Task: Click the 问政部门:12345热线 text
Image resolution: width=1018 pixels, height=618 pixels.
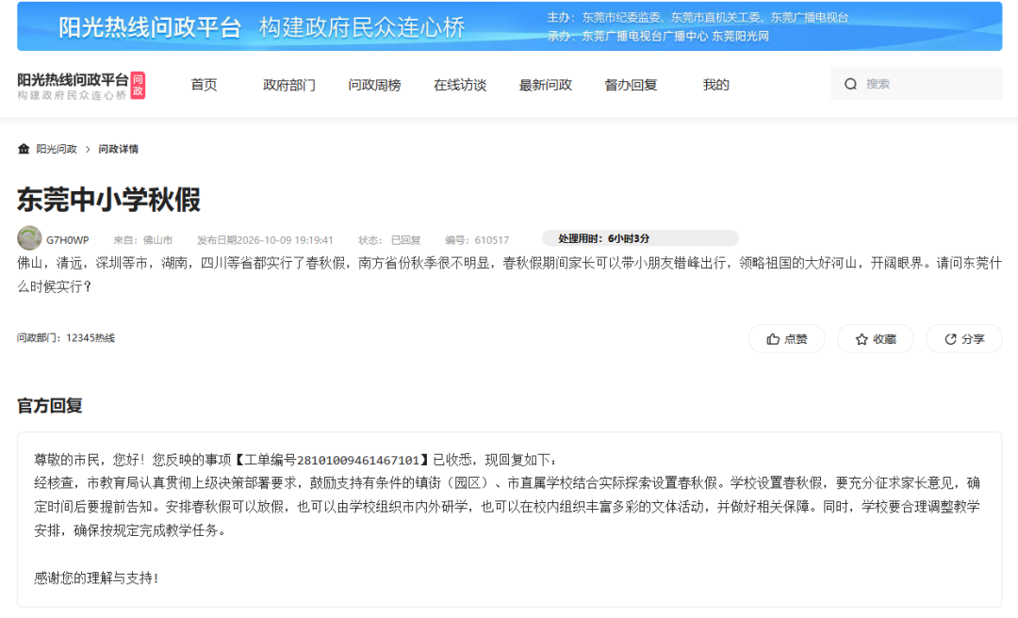Action: (66, 337)
